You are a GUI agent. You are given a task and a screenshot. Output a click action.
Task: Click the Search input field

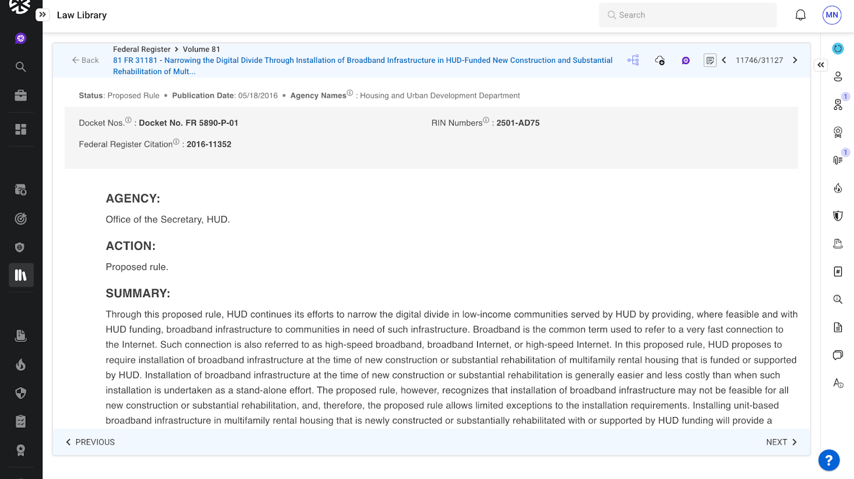[687, 15]
